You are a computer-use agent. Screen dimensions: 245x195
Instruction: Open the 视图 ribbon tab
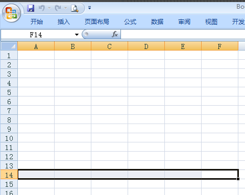[211, 22]
